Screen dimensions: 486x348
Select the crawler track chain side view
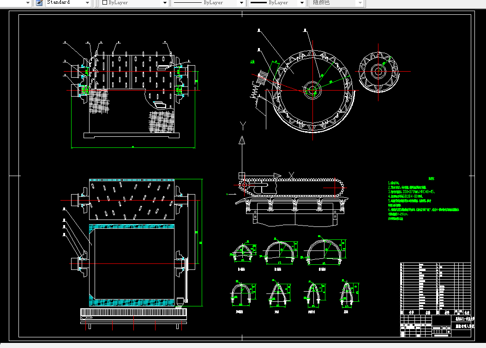291,188
